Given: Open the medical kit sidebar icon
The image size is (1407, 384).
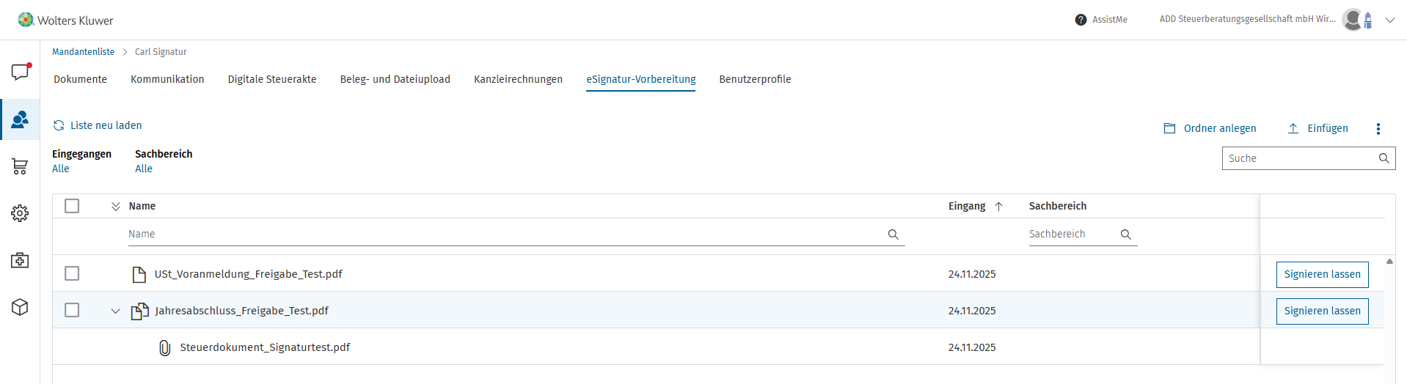Looking at the screenshot, I should [20, 260].
